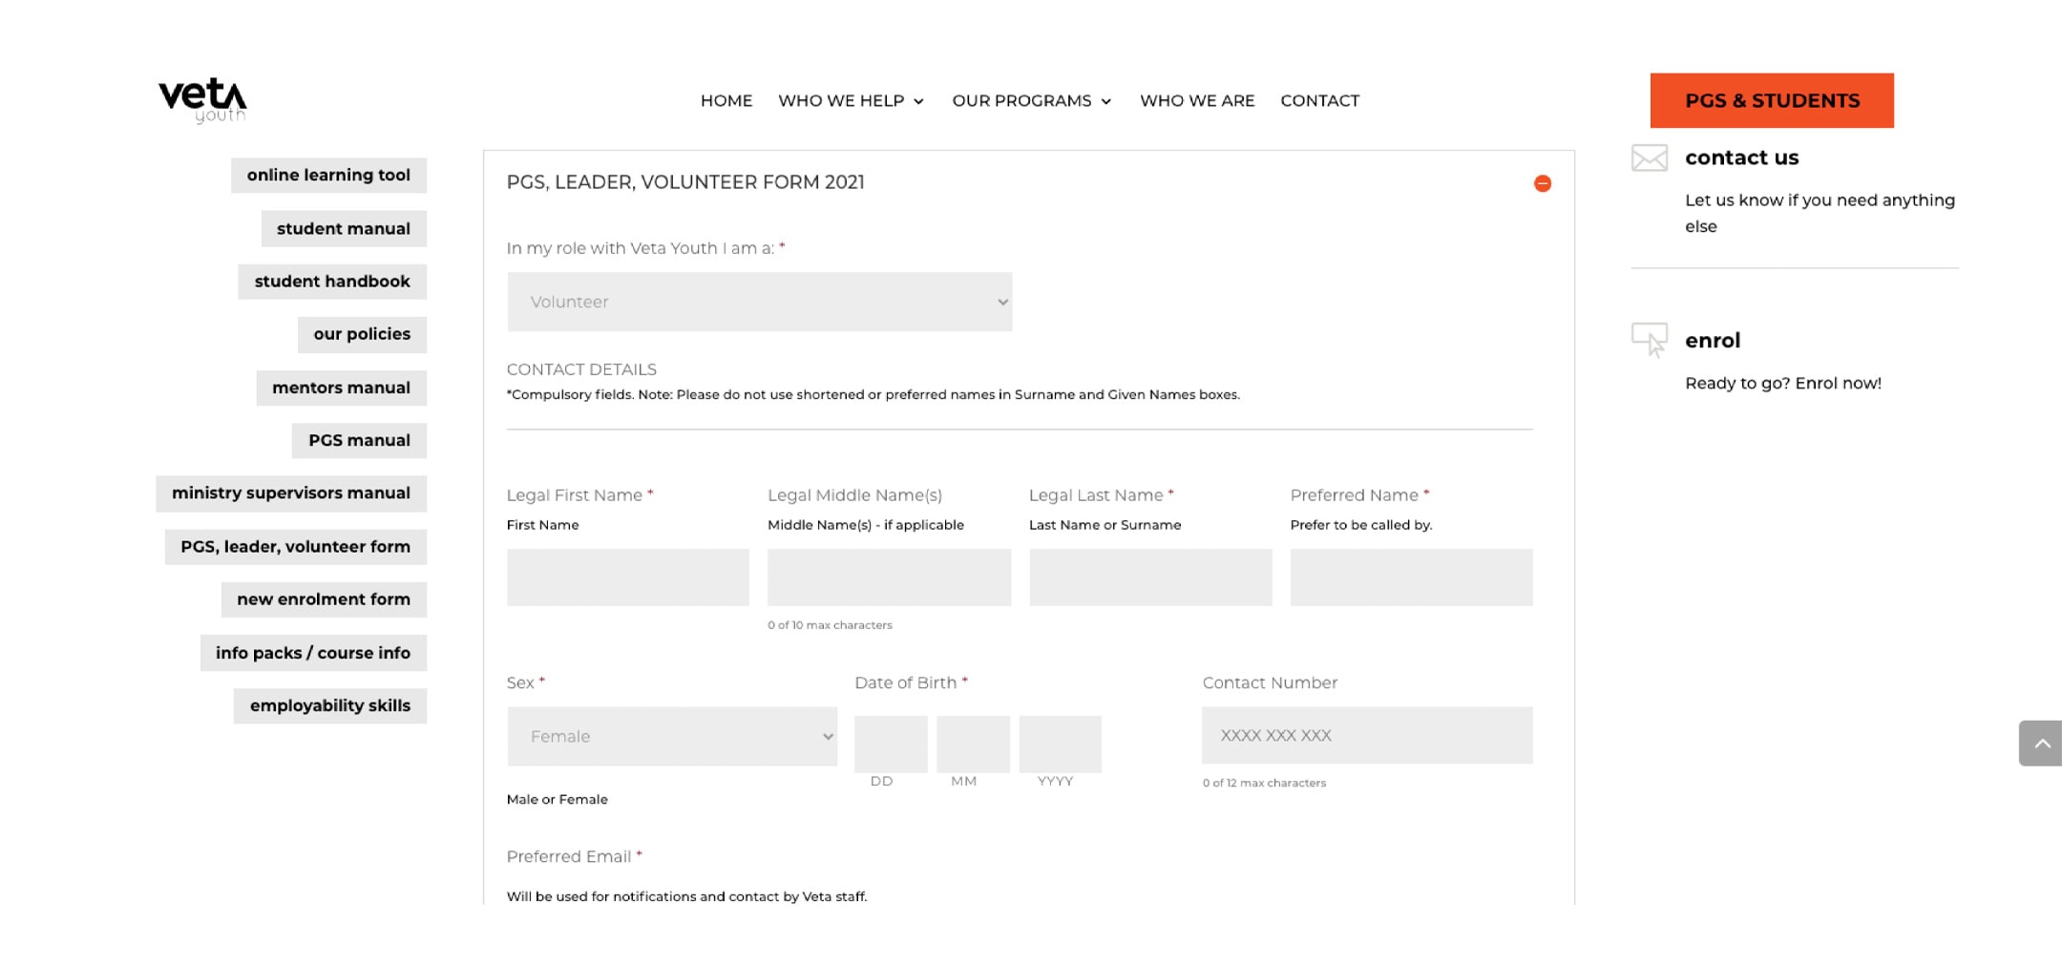Click the enrol cursor icon
This screenshot has height=966, width=2062.
pos(1649,340)
